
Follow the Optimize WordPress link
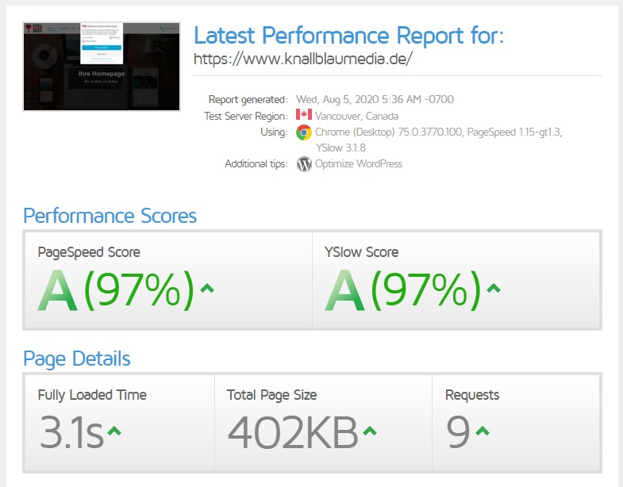(359, 164)
